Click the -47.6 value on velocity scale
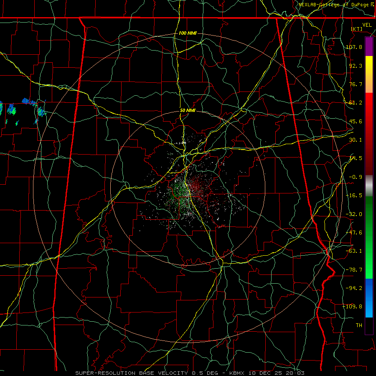Image resolution: width=376 pixels, height=376 pixels. (x=354, y=233)
